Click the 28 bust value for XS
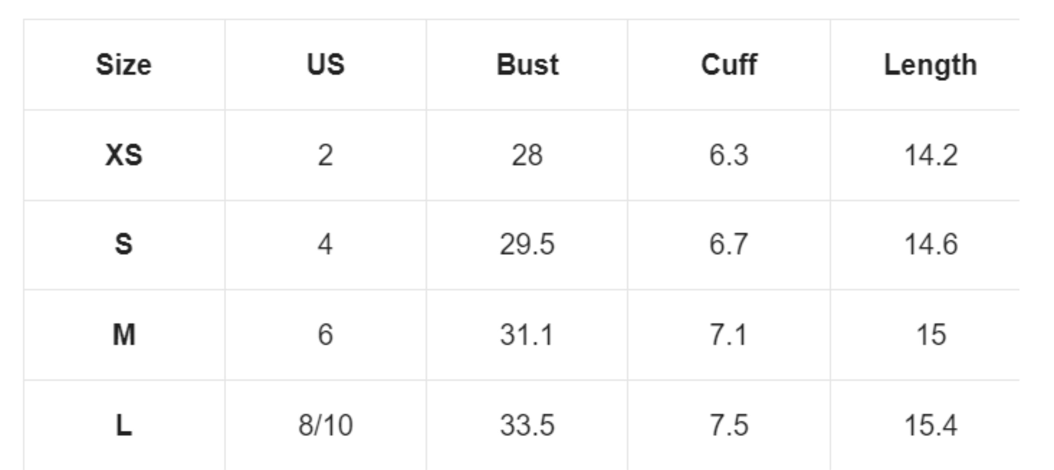1054x470 pixels. pyautogui.click(x=527, y=155)
